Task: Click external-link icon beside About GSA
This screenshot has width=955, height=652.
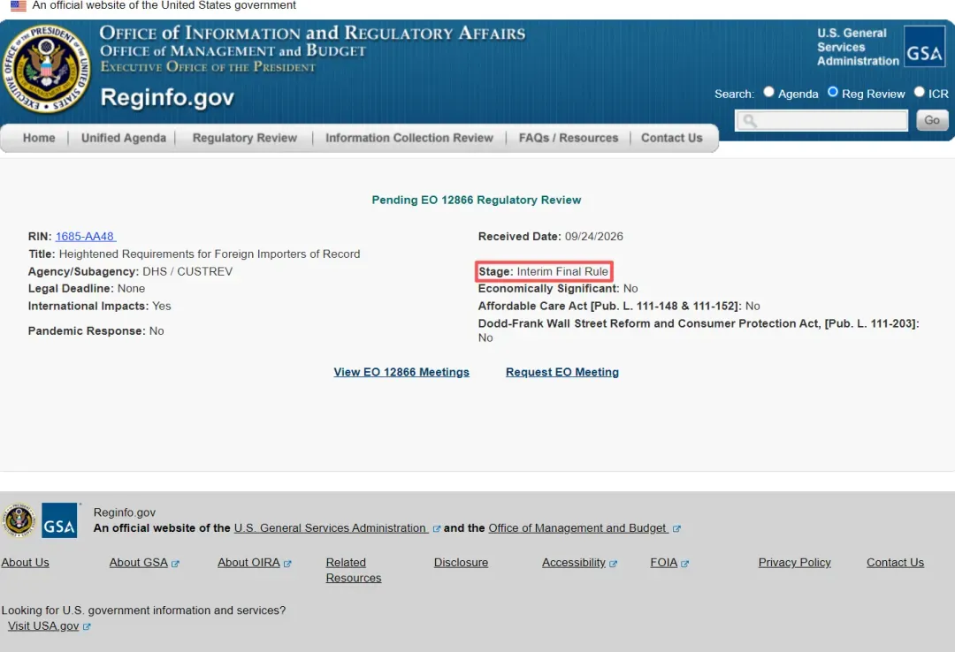Action: click(x=175, y=564)
